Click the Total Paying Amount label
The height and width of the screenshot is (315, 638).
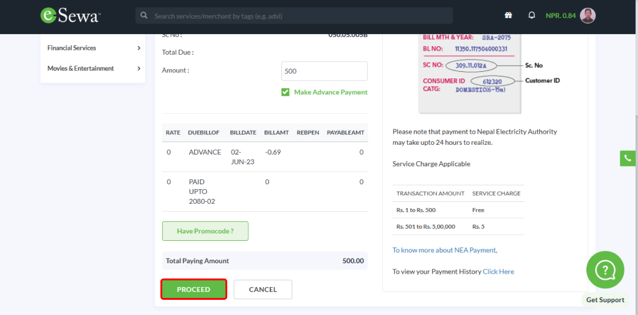197,261
